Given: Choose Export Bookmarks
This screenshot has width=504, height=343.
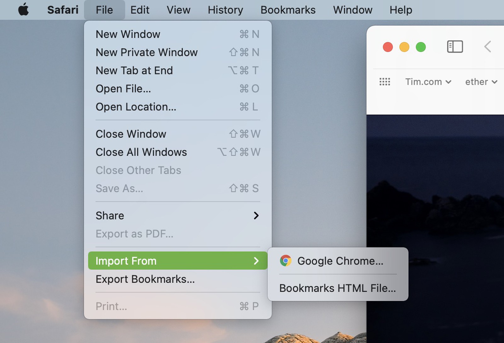Looking at the screenshot, I should pyautogui.click(x=145, y=279).
